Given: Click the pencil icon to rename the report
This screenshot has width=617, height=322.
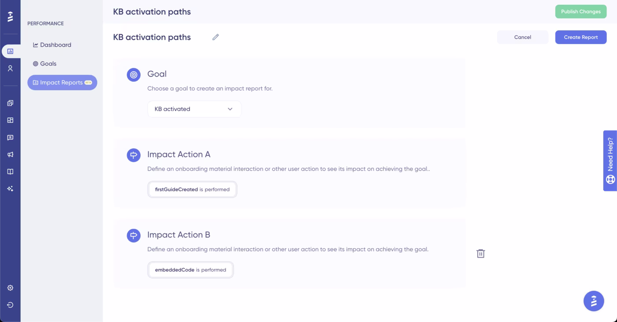Looking at the screenshot, I should [x=216, y=37].
